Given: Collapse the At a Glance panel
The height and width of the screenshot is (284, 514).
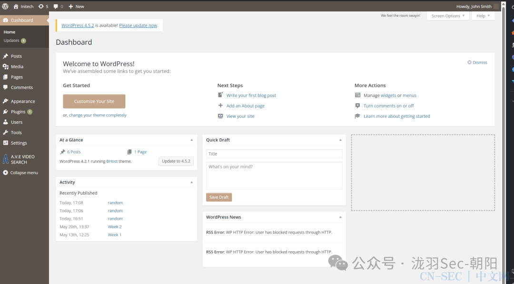Looking at the screenshot, I should point(192,140).
